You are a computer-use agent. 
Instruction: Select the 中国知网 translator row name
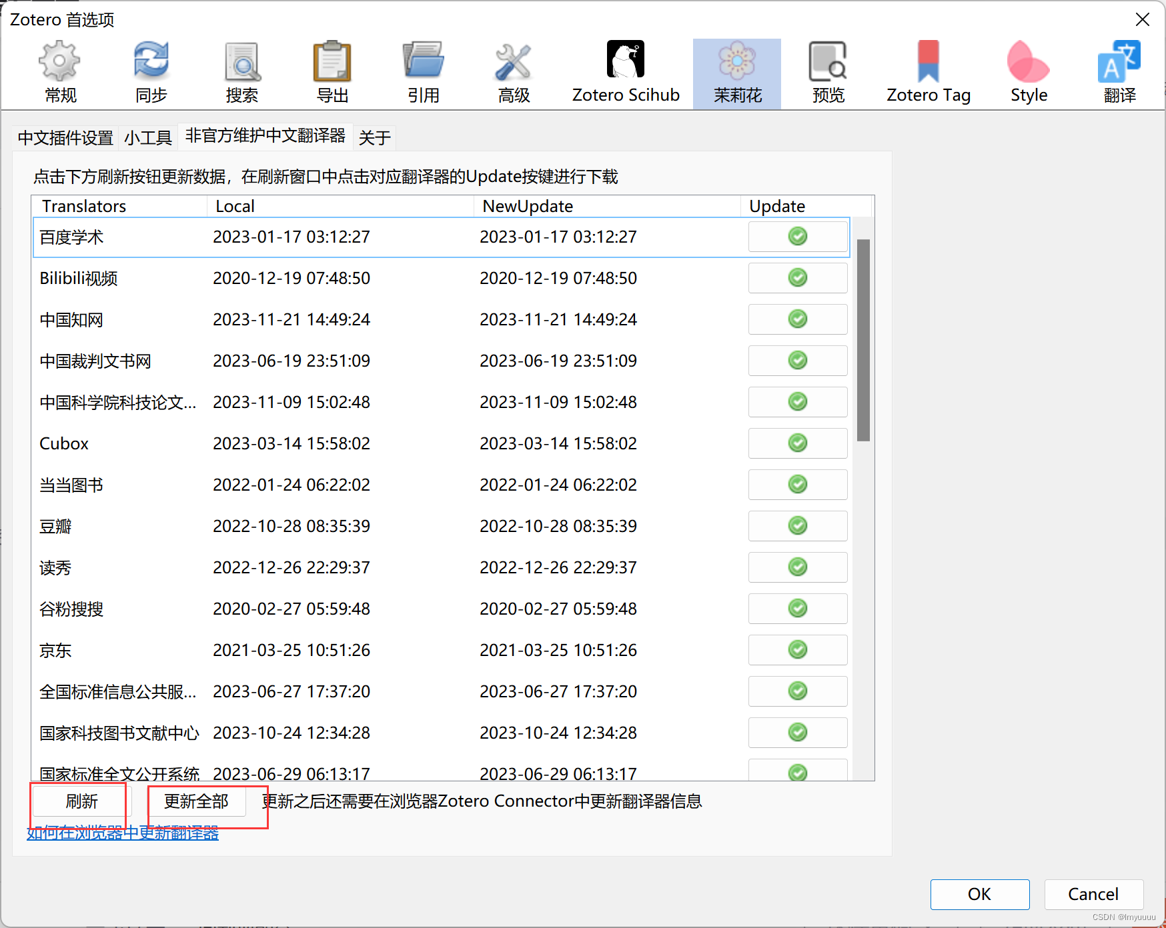click(x=71, y=320)
